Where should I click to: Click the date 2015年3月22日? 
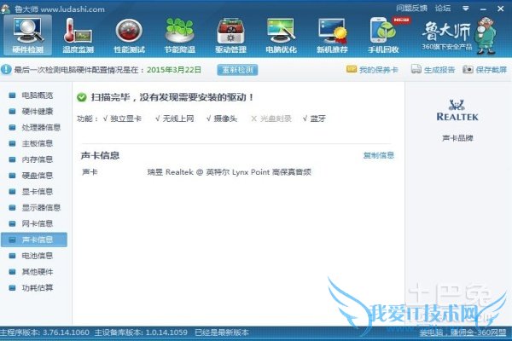tap(174, 70)
